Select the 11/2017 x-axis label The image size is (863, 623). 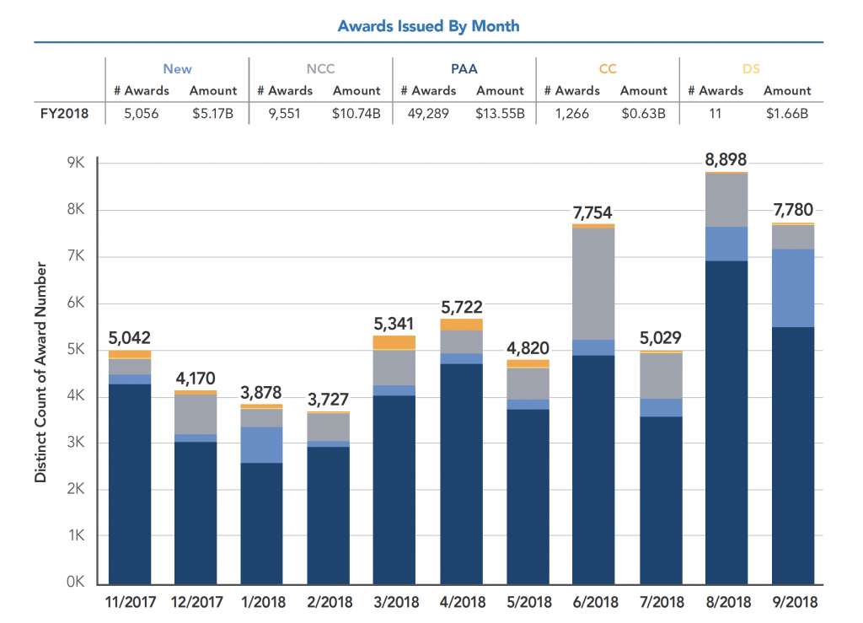[x=129, y=602]
